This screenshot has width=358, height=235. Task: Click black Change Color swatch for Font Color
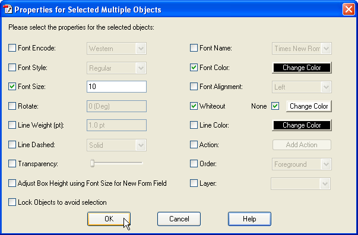click(302, 68)
